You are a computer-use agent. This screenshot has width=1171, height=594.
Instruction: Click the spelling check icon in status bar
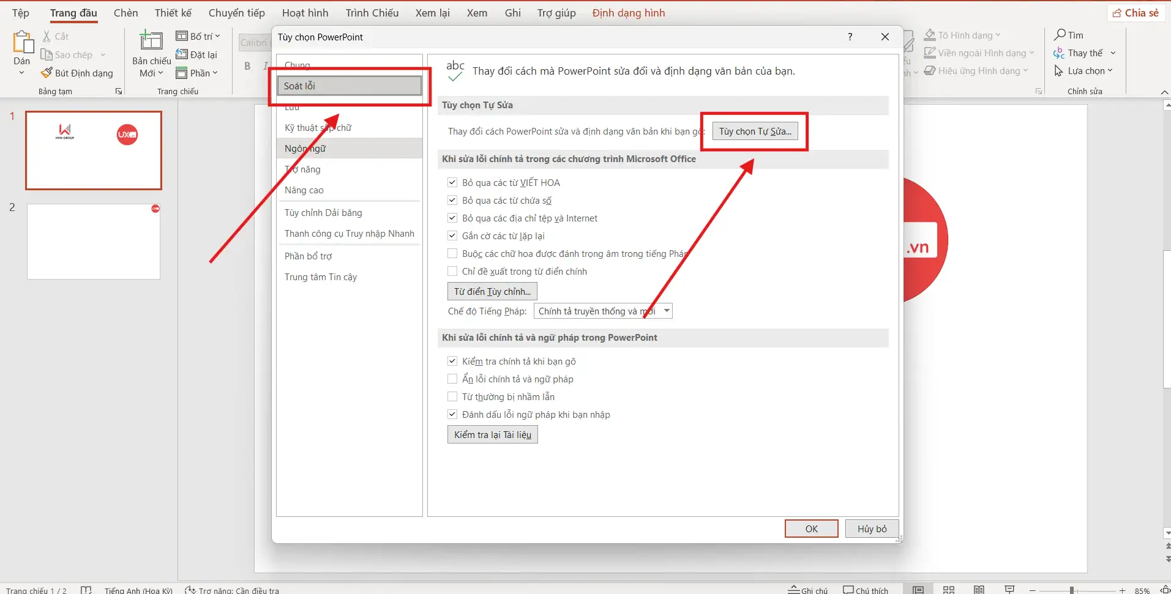[86, 590]
